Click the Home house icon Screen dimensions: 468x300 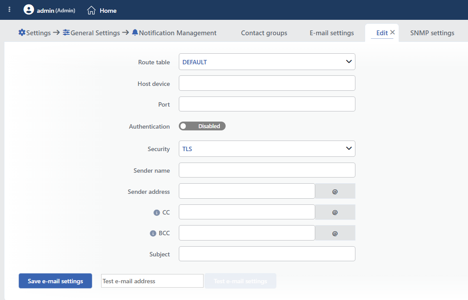91,11
